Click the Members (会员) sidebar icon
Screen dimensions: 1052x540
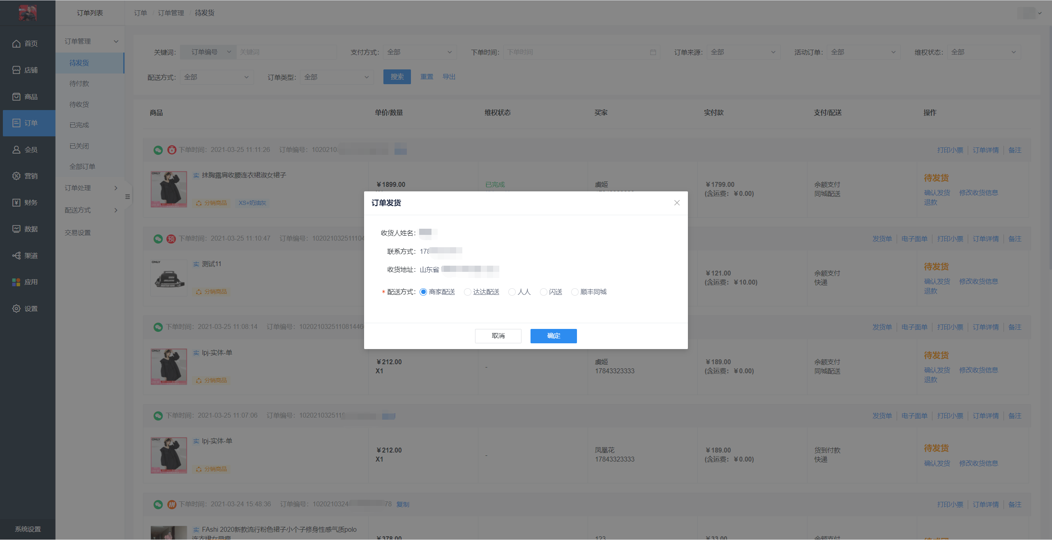tap(16, 150)
